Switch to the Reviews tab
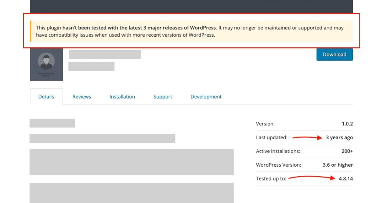Image resolution: width=376 pixels, height=203 pixels. 82,96
